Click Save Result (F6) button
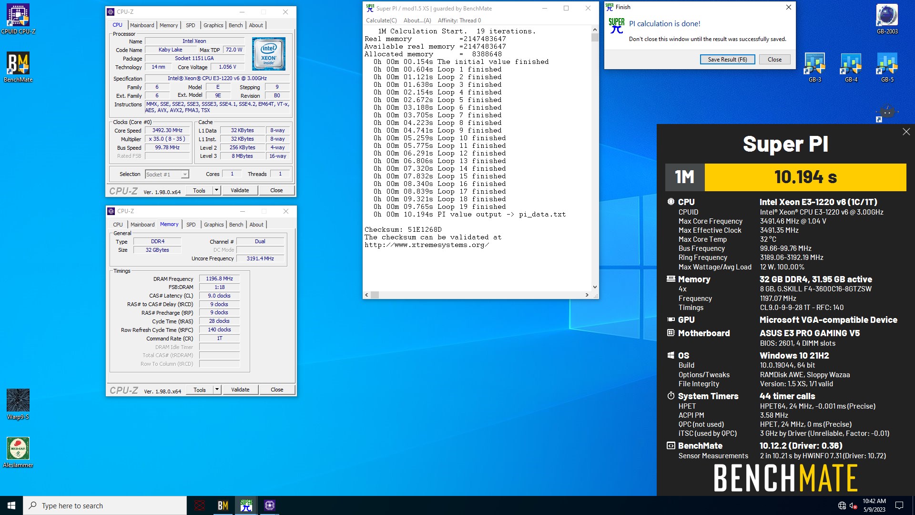The height and width of the screenshot is (515, 915). click(727, 60)
